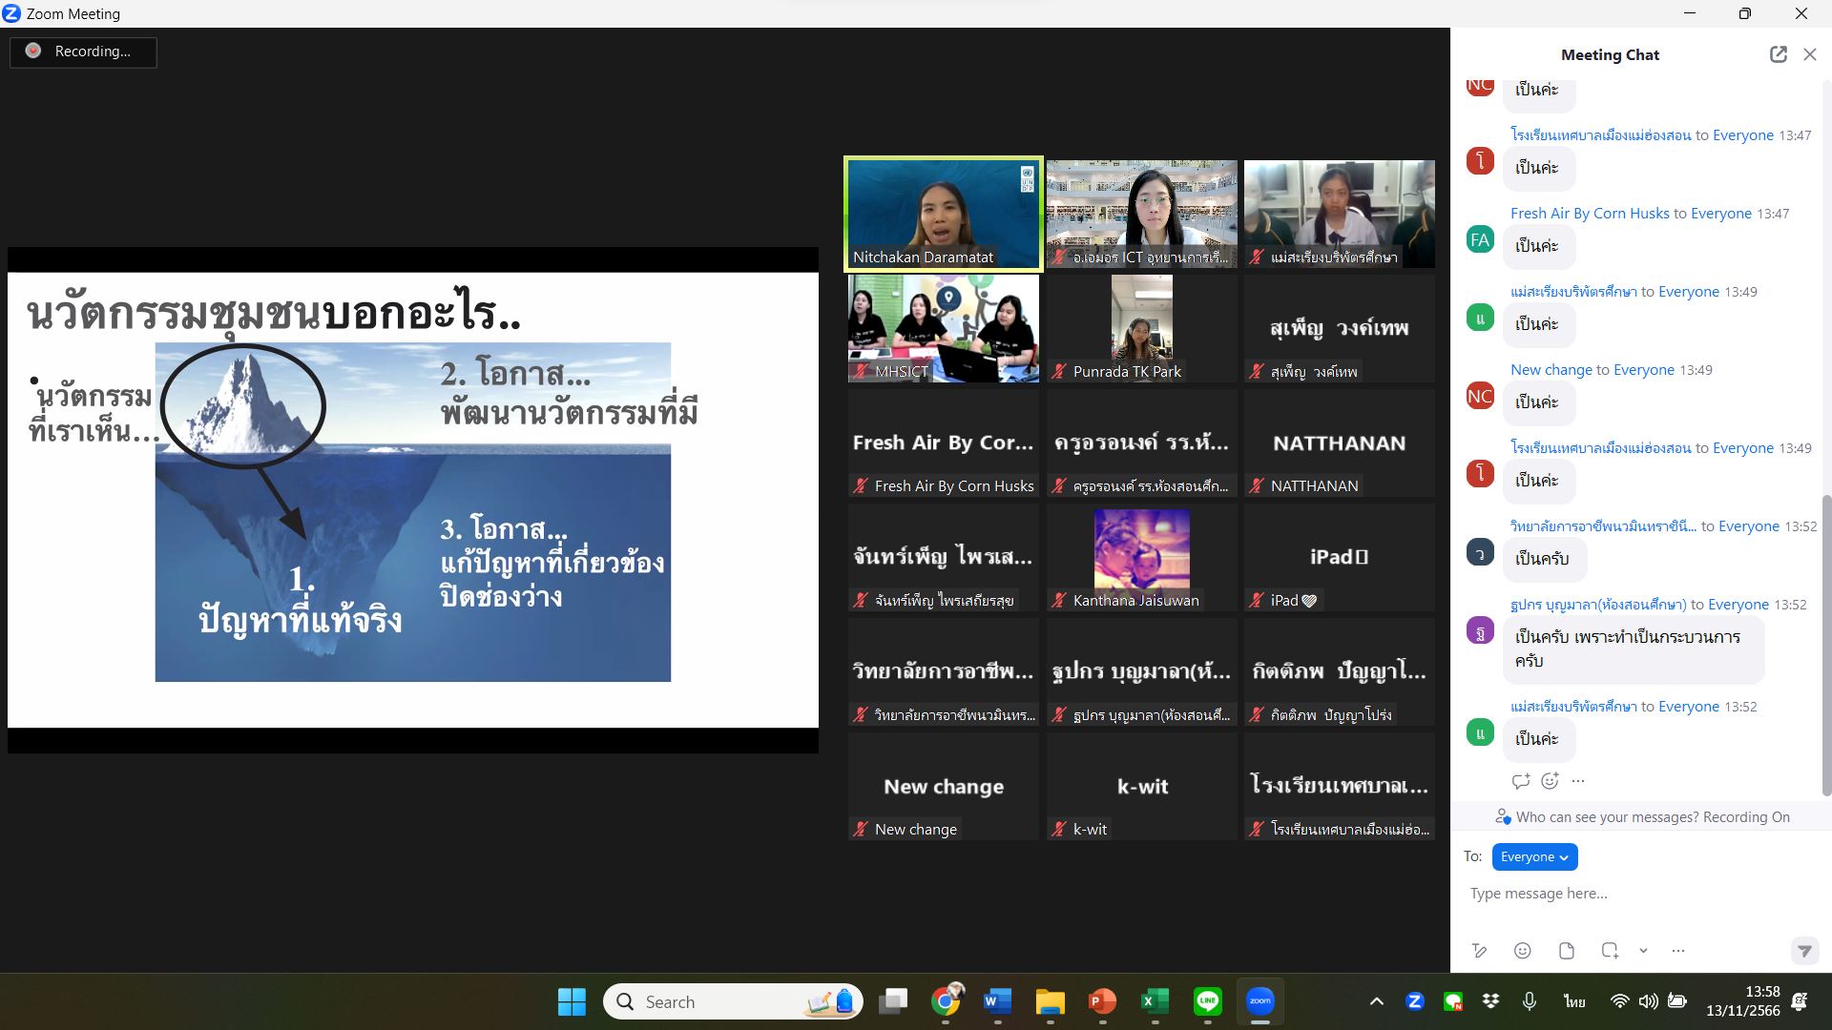This screenshot has width=1832, height=1030.
Task: Reply in thread to last chat message
Action: 1520,781
